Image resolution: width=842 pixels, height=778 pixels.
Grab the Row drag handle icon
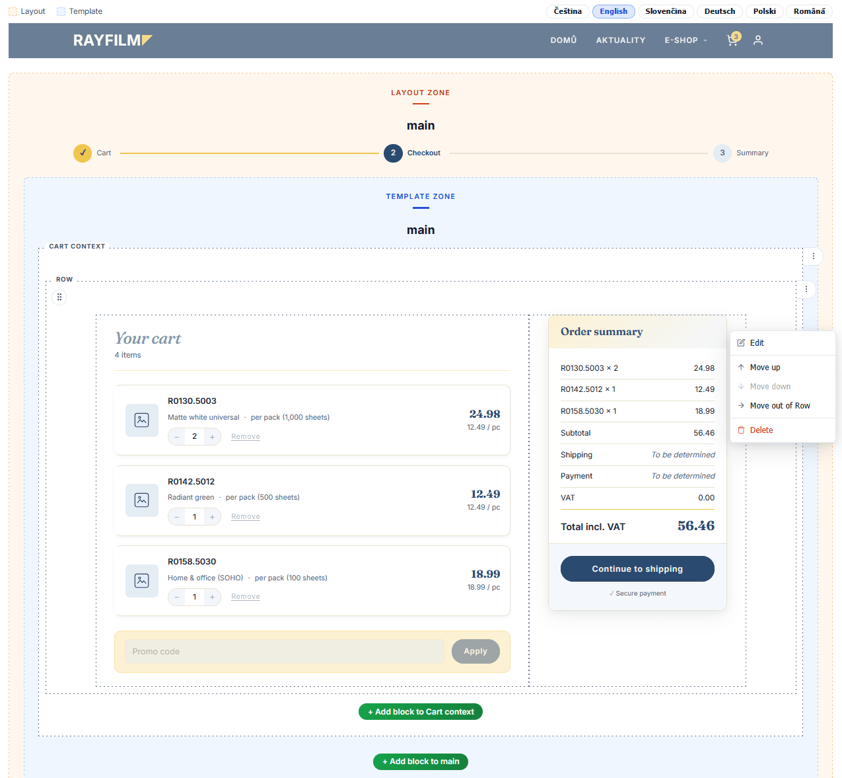tap(59, 297)
